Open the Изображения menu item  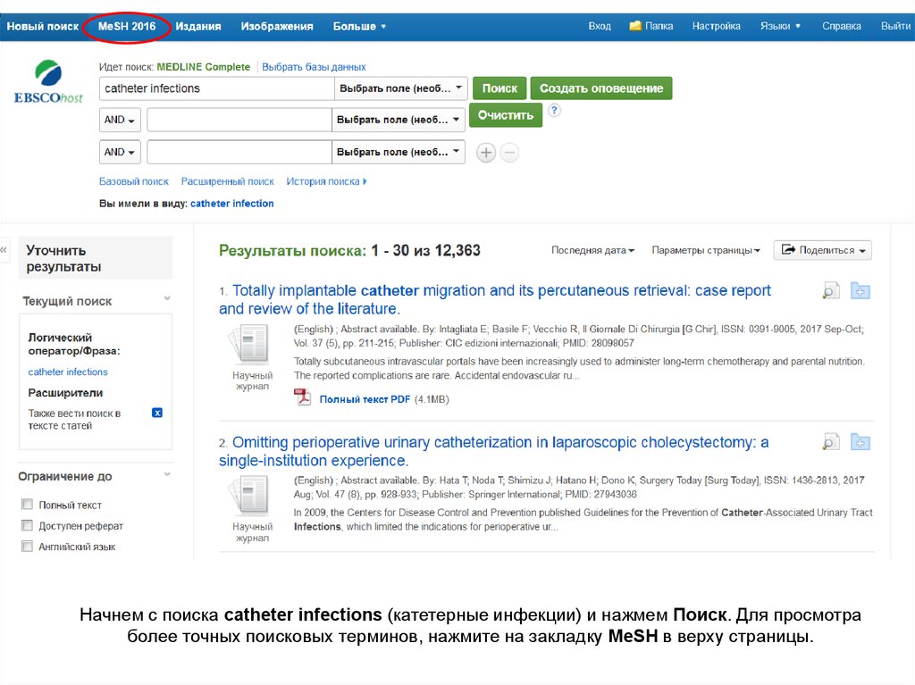tap(277, 27)
